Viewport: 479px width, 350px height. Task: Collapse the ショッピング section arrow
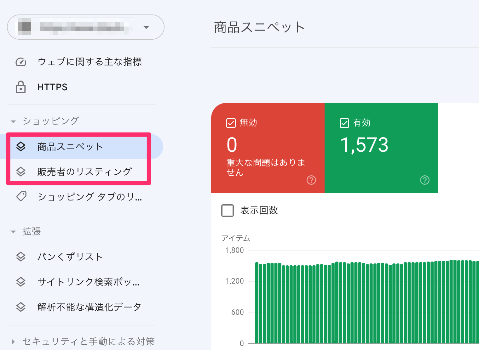(13, 121)
